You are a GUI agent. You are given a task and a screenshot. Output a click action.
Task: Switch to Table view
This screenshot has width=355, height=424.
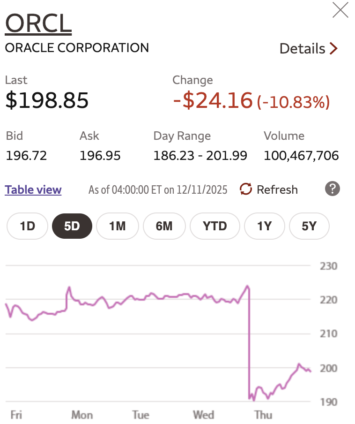[x=33, y=189]
